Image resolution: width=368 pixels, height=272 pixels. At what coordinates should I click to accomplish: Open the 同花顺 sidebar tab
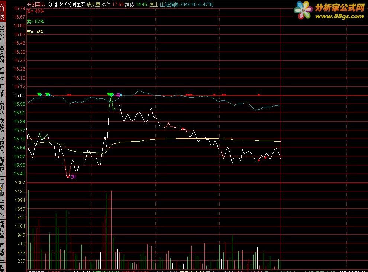click(2, 91)
